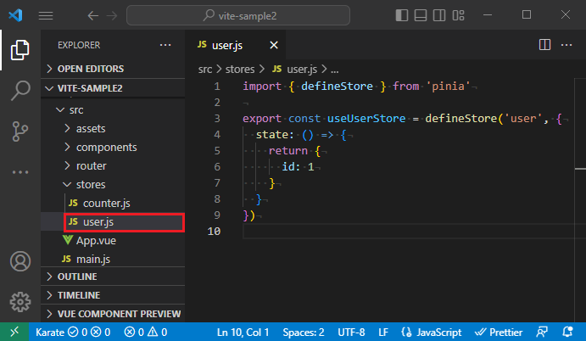The image size is (586, 341).
Task: Open the Accounts menu icon
Action: [20, 261]
